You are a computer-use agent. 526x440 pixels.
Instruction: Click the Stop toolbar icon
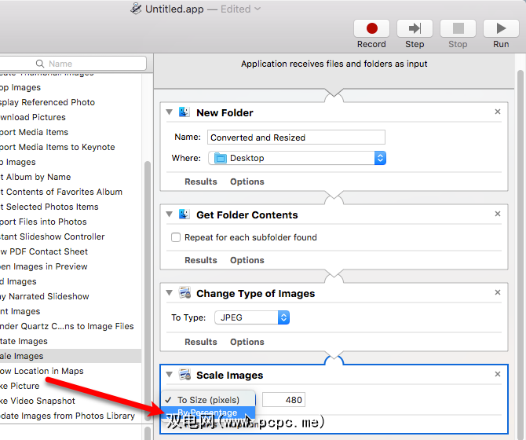(x=458, y=29)
